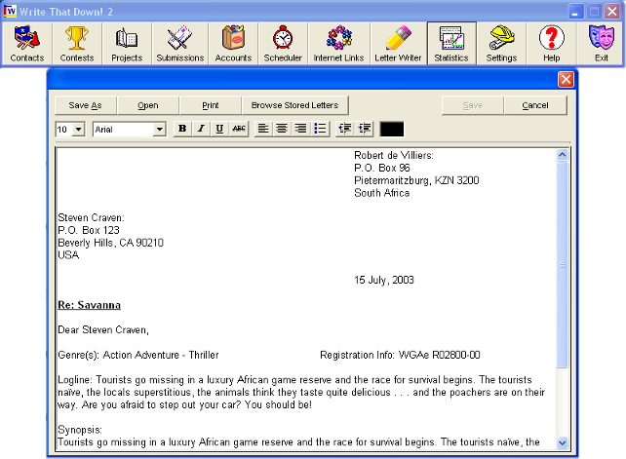The width and height of the screenshot is (626, 459).
Task: Click 'Genre(s): Action Adventure - Thriller'
Action: pos(138,355)
